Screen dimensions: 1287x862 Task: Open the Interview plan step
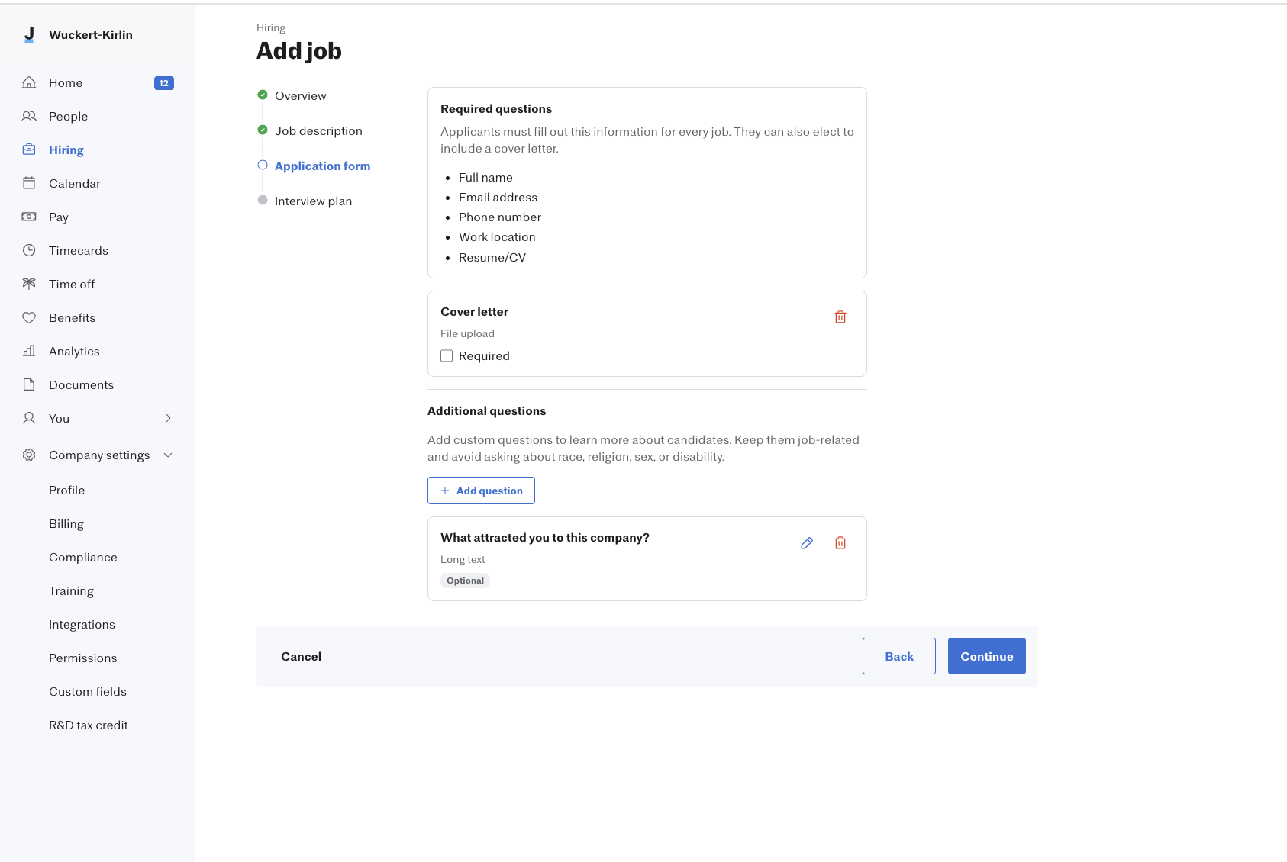pos(313,201)
